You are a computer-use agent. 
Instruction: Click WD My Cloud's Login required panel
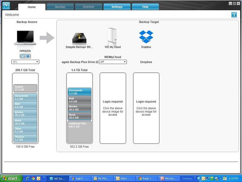pyautogui.click(x=113, y=108)
